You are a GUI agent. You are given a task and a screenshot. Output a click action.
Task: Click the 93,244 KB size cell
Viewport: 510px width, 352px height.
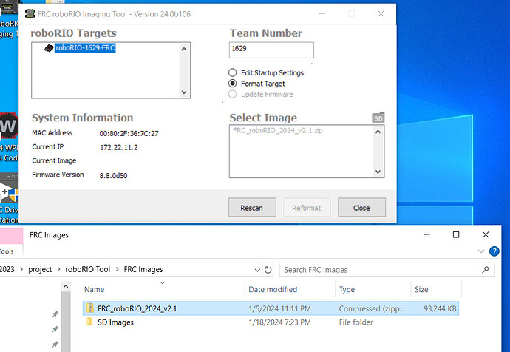coord(440,308)
